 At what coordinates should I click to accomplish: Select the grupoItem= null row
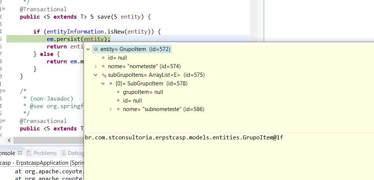click(x=143, y=92)
